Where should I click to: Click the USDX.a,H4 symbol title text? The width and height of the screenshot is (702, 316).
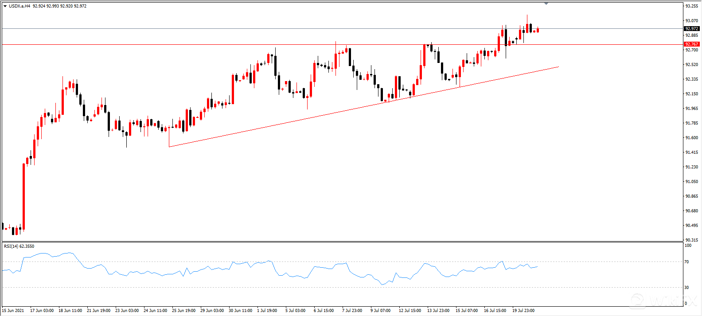pyautogui.click(x=19, y=6)
